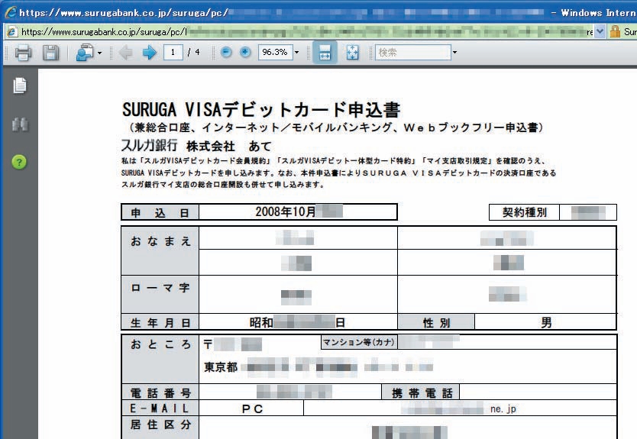Click the 契約種別 label

(x=525, y=212)
